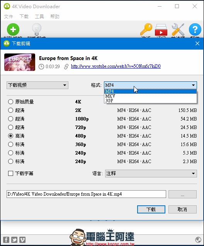
Task: Click the blue Help question mark icon
Action: (x=195, y=29)
